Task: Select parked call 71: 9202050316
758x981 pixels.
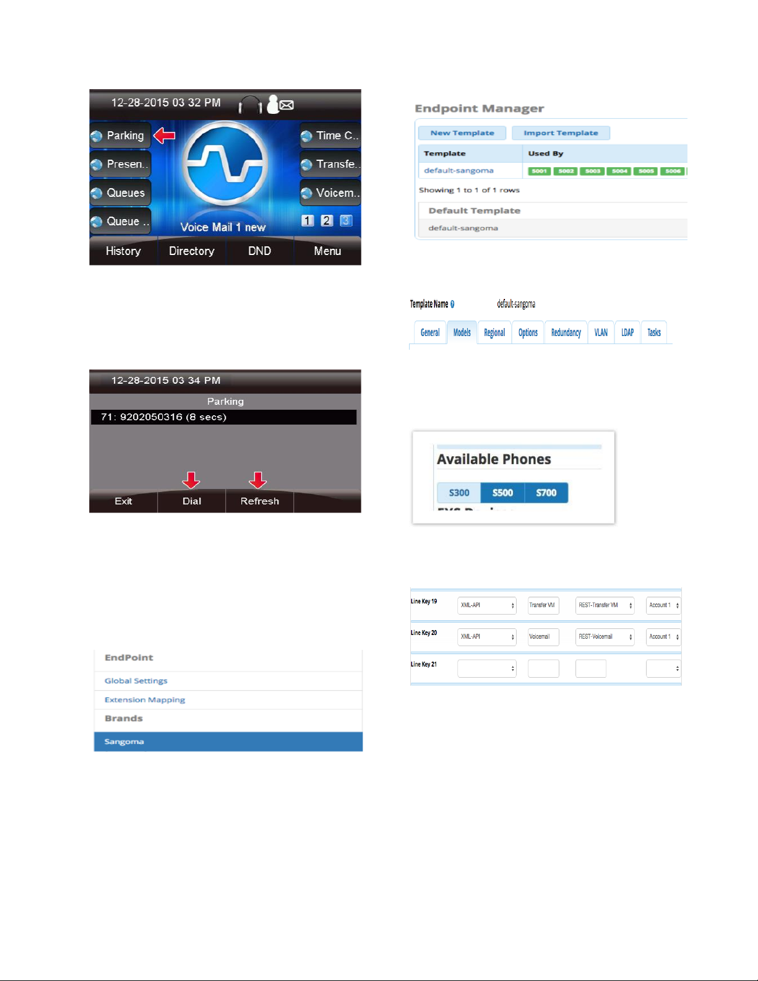Action: pos(223,417)
